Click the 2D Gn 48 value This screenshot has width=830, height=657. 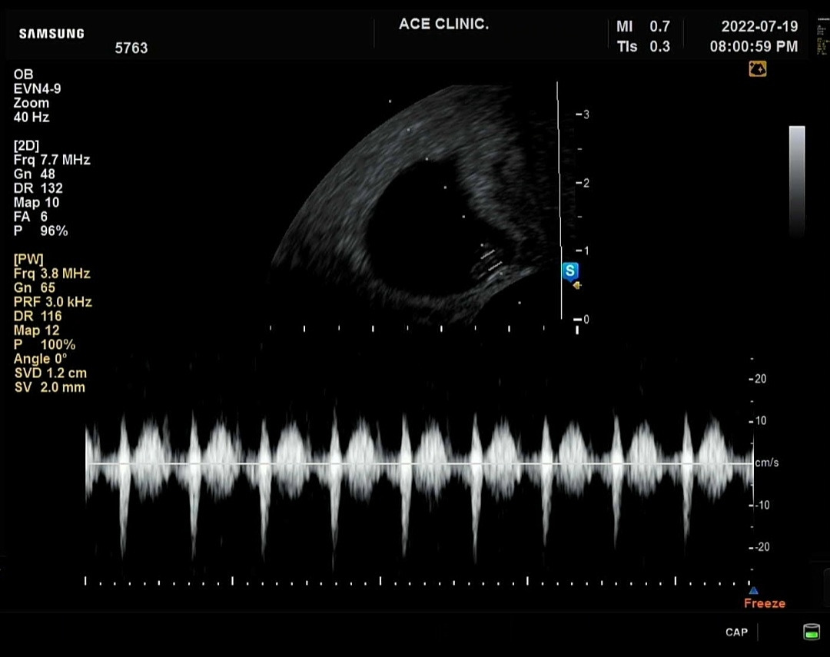click(x=35, y=174)
